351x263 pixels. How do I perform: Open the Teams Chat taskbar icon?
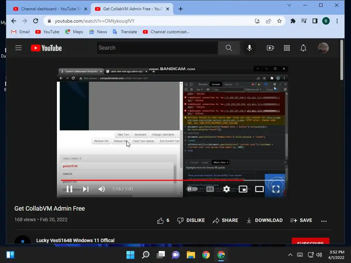point(175,255)
